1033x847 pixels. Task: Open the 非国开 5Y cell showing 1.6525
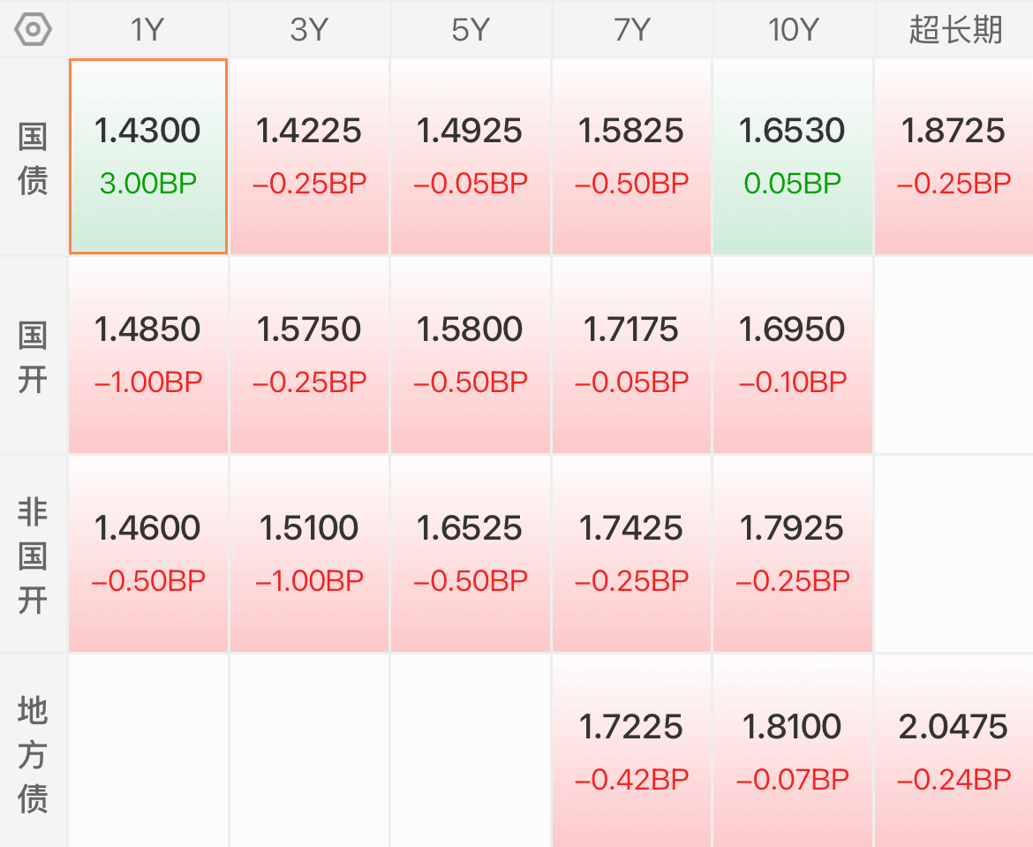(x=471, y=554)
